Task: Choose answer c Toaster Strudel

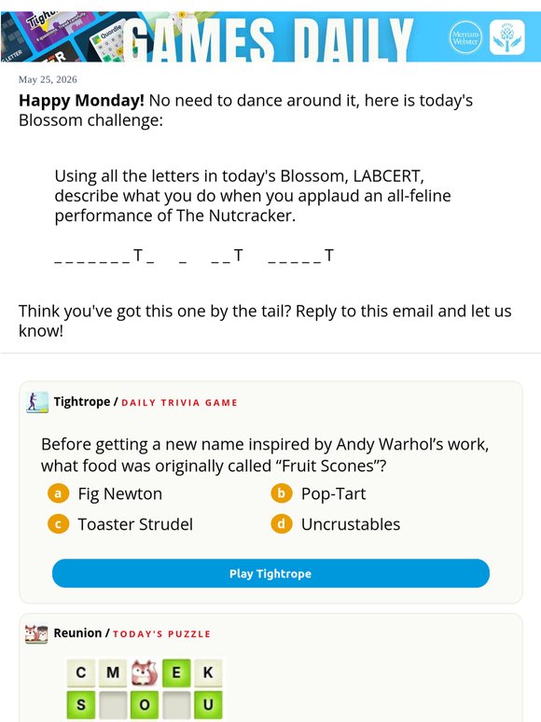Action: tap(120, 524)
